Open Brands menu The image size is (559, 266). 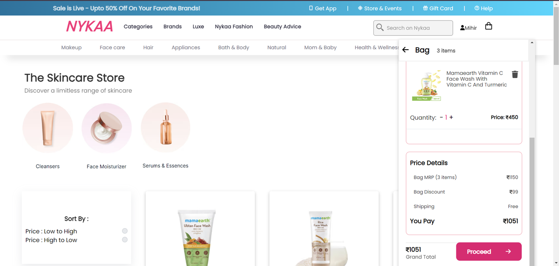point(173,27)
